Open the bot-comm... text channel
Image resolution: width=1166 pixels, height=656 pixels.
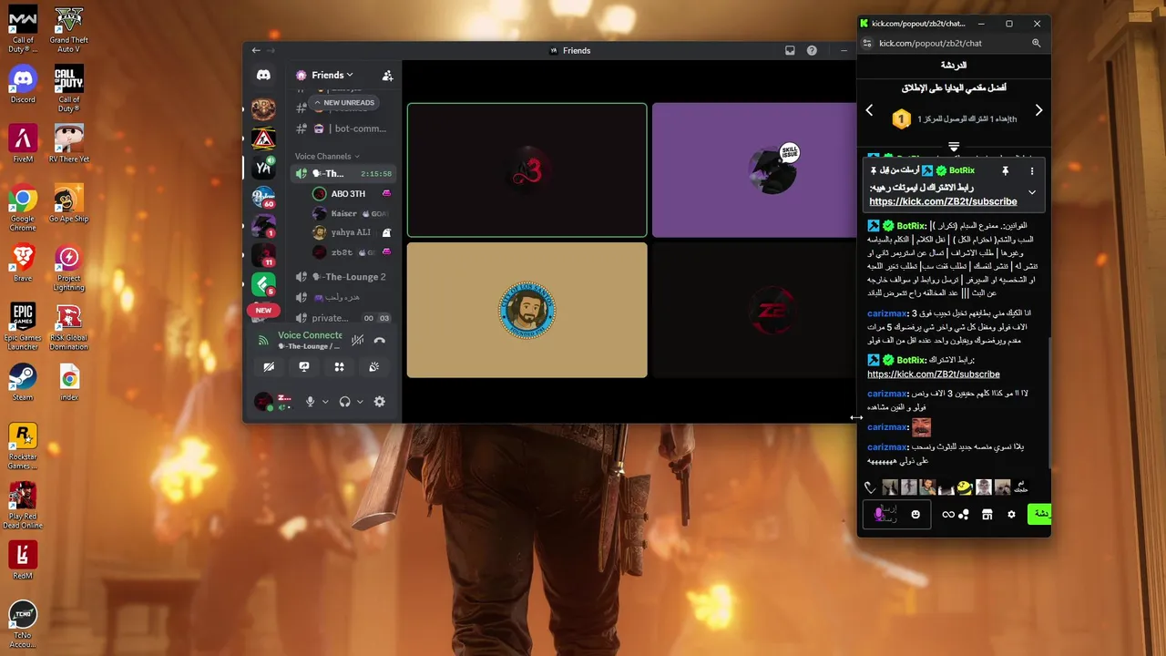[346, 128]
